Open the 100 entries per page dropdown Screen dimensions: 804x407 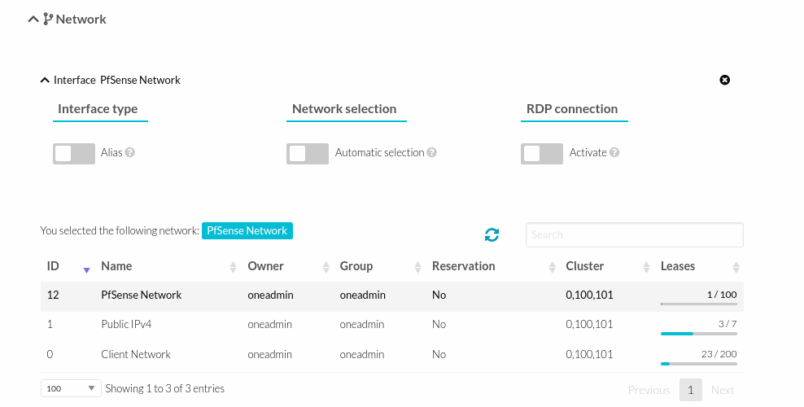(x=70, y=389)
